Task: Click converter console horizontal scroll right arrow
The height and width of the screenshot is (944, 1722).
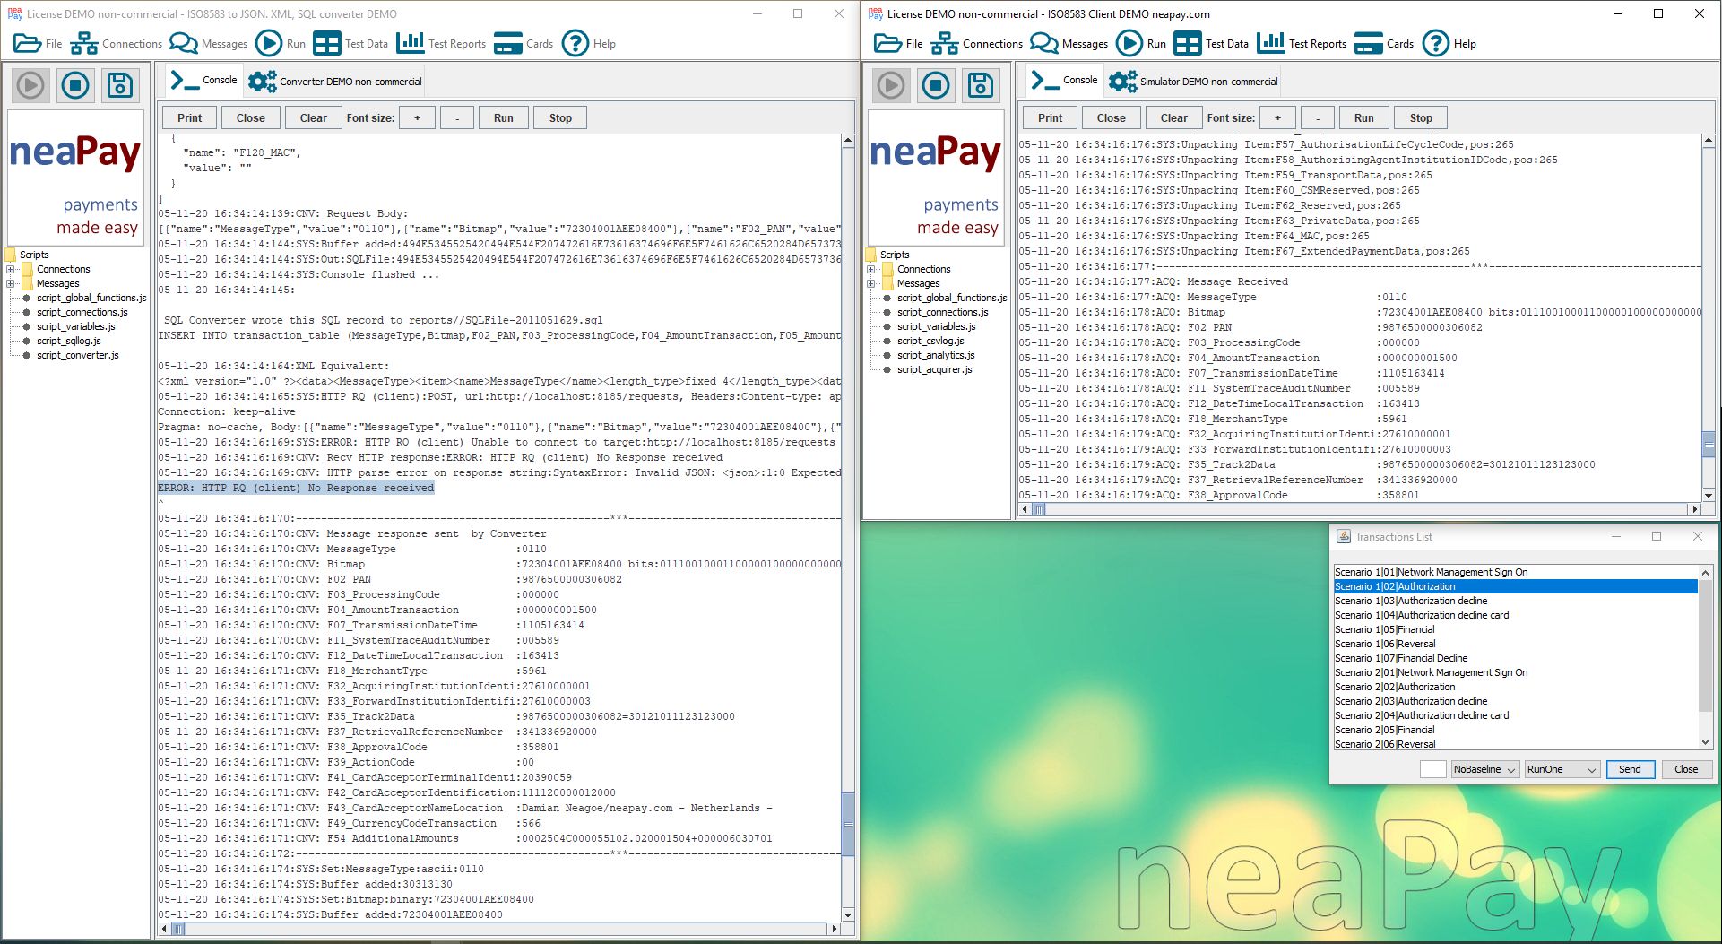Action: pos(835,929)
